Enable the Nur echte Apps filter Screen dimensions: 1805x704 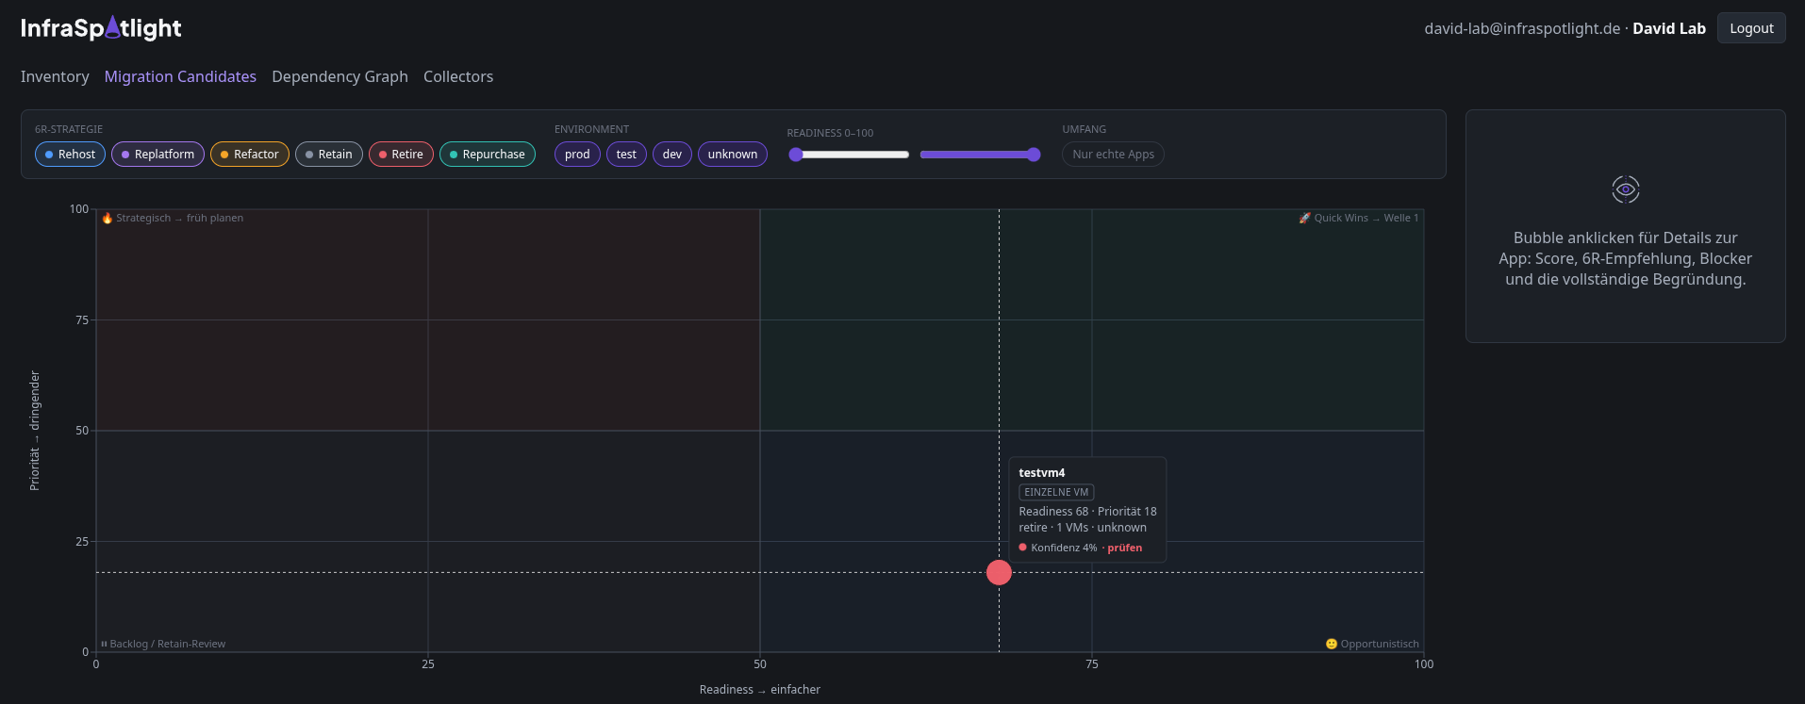[x=1113, y=154]
